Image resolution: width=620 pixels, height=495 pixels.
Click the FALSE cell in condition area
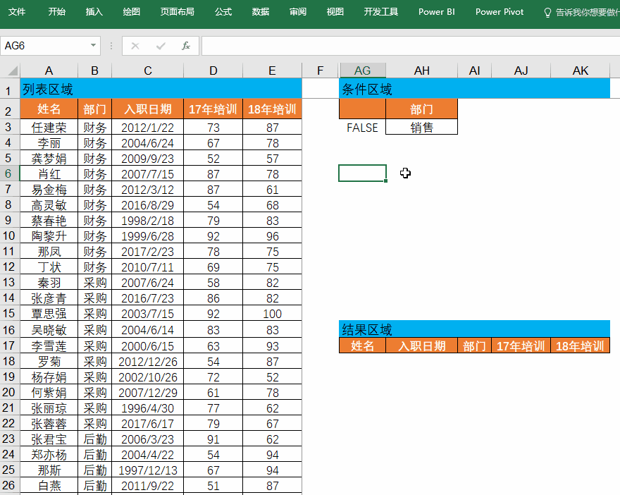(362, 128)
